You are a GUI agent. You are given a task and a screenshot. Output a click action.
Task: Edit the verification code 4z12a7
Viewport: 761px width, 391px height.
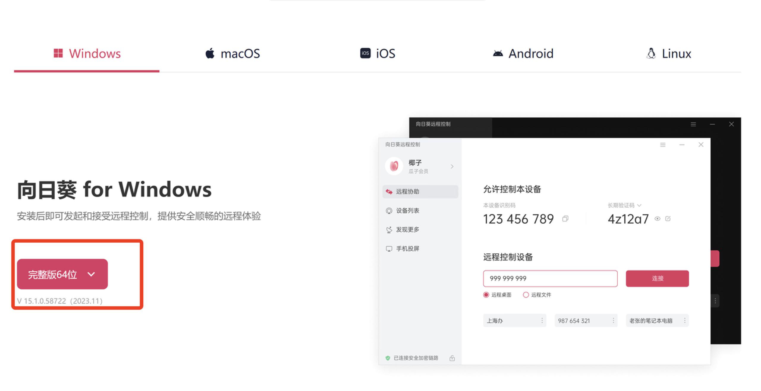pos(668,219)
